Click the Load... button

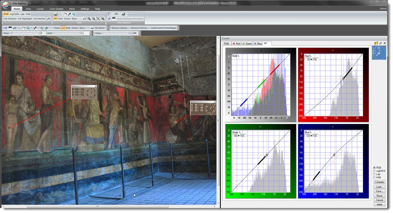(379, 187)
